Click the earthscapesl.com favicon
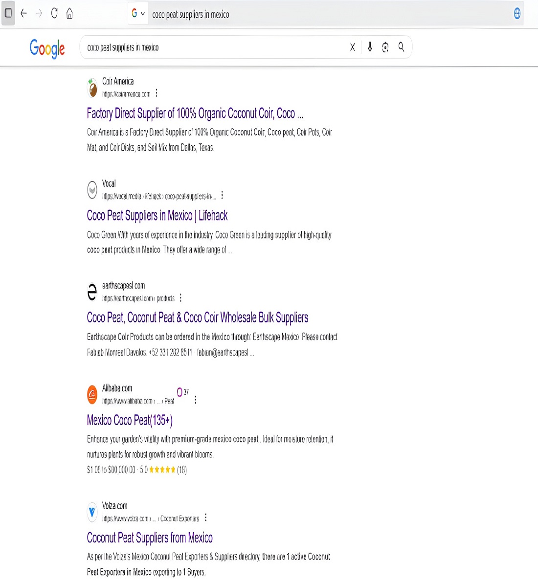 point(92,292)
